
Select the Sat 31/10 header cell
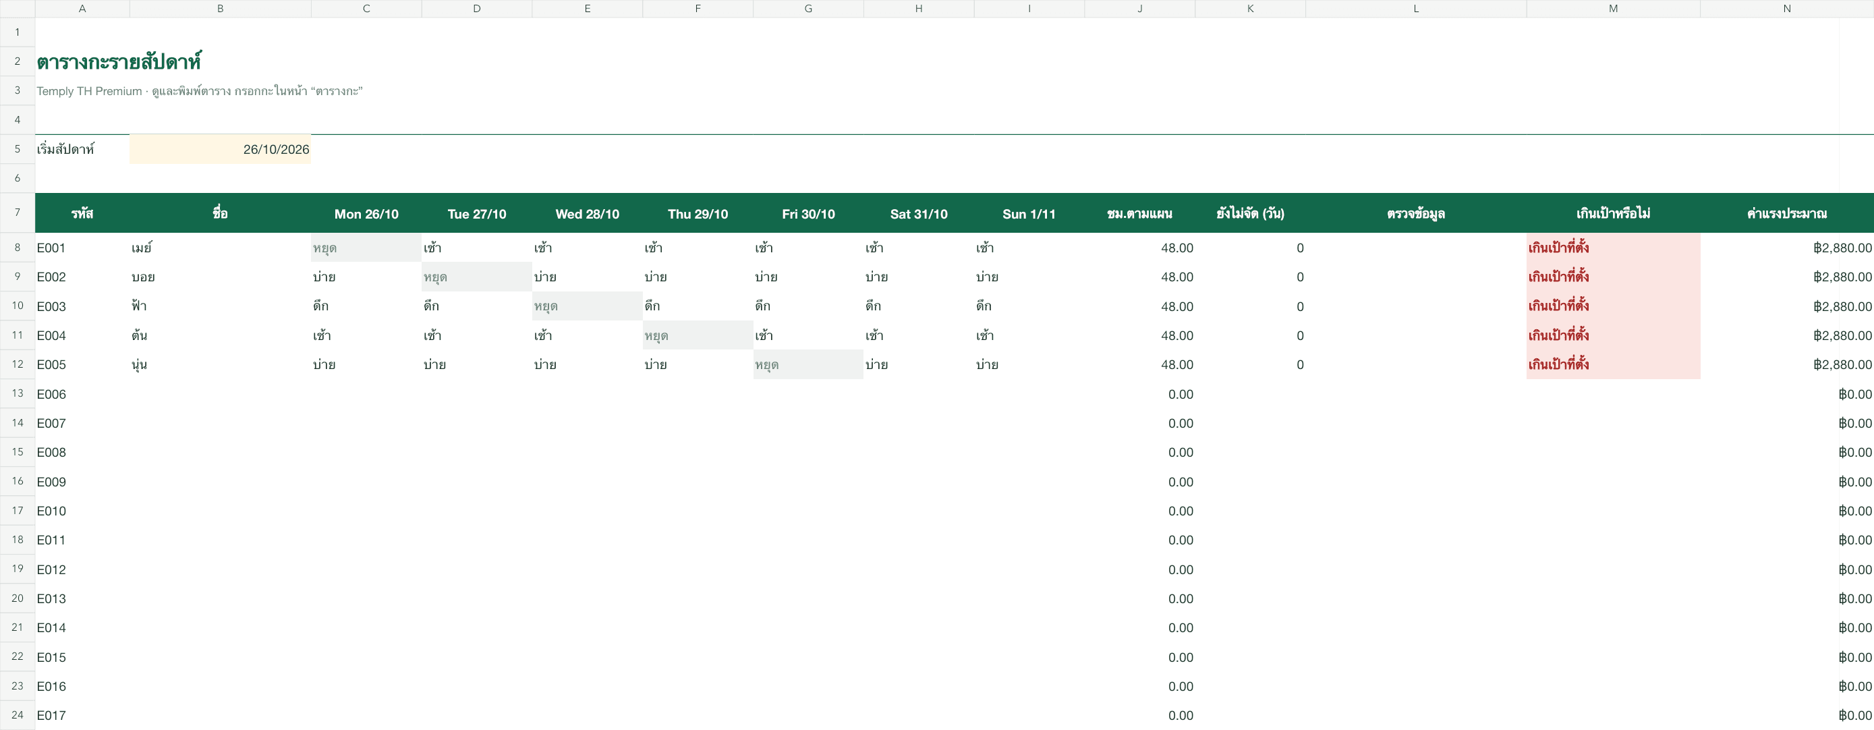click(x=919, y=213)
